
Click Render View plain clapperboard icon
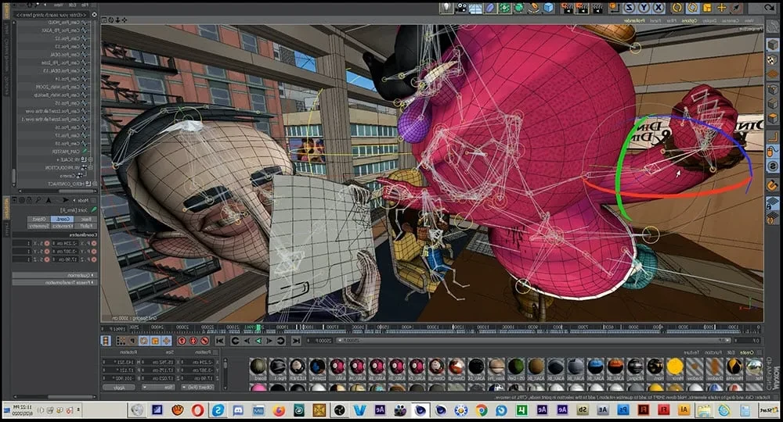597,8
